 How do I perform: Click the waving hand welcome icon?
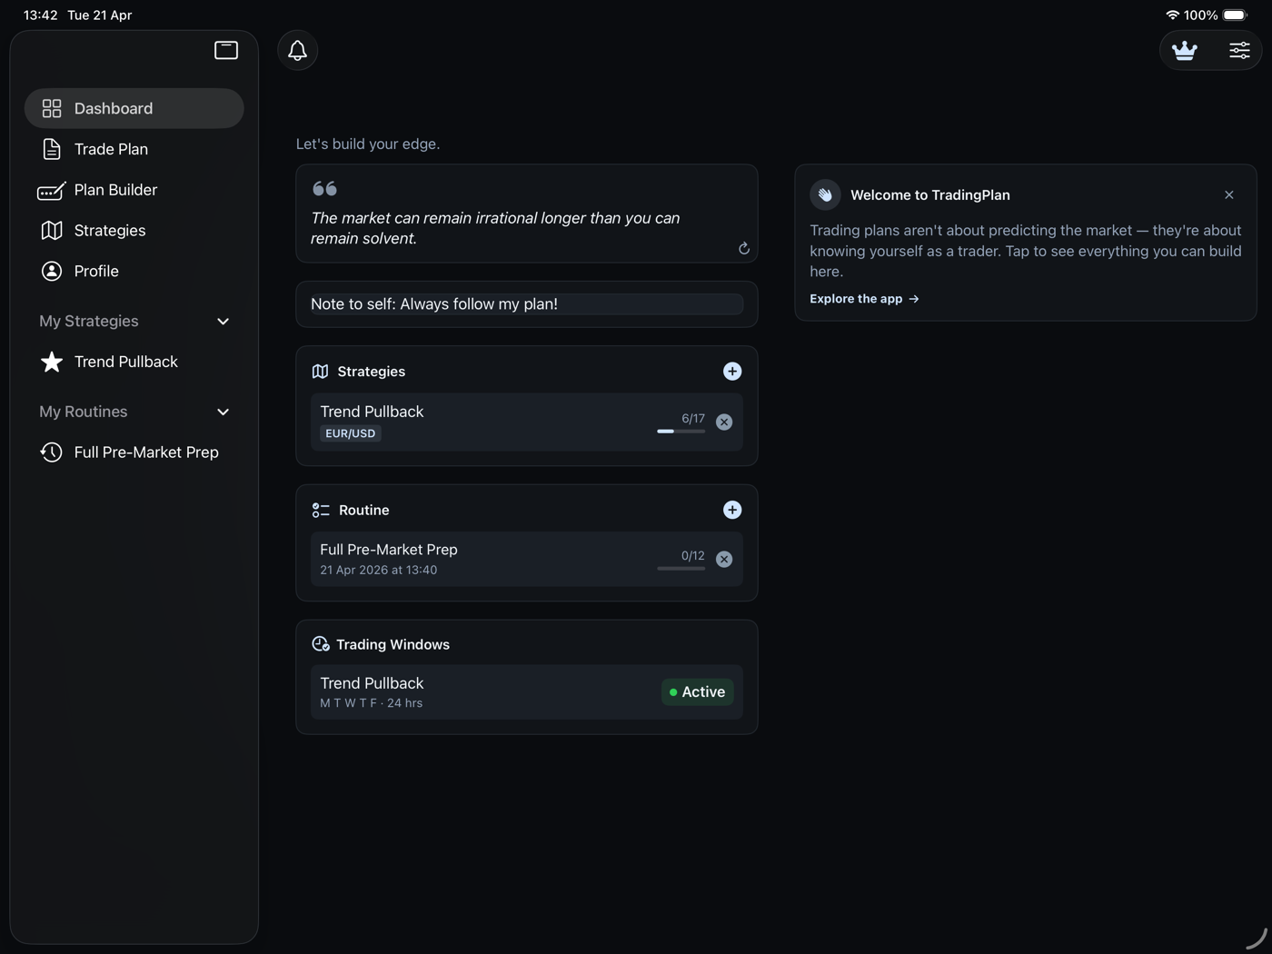pyautogui.click(x=825, y=194)
